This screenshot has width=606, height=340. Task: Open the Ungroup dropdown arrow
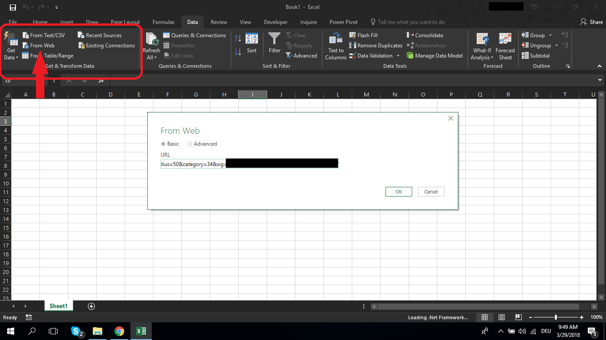pyautogui.click(x=556, y=45)
